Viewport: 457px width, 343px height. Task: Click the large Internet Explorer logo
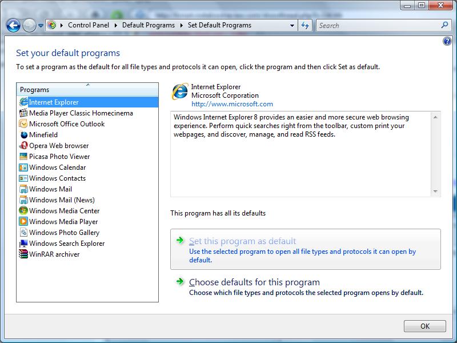pos(180,91)
